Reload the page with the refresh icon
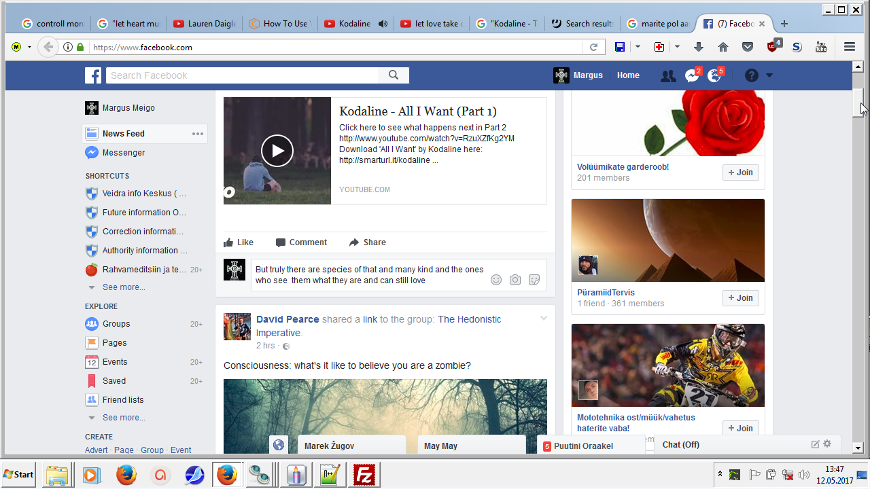Viewport: 870px width, 489px height. tap(593, 47)
